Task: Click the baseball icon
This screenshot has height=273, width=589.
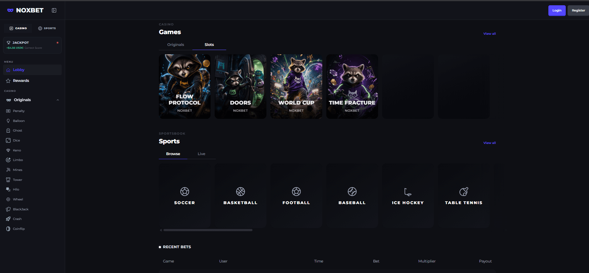Action: click(x=352, y=191)
